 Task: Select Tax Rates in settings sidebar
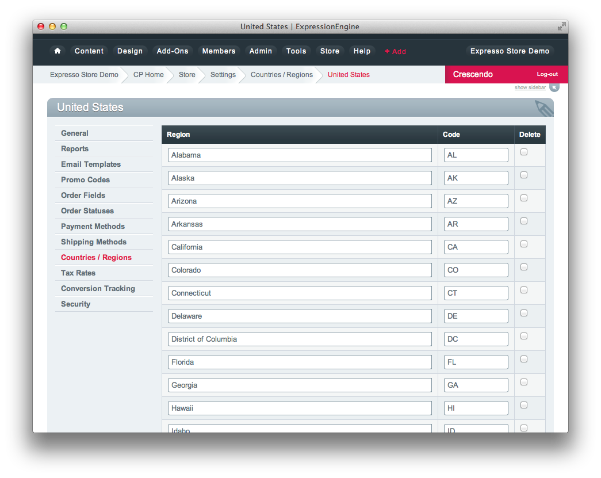78,273
